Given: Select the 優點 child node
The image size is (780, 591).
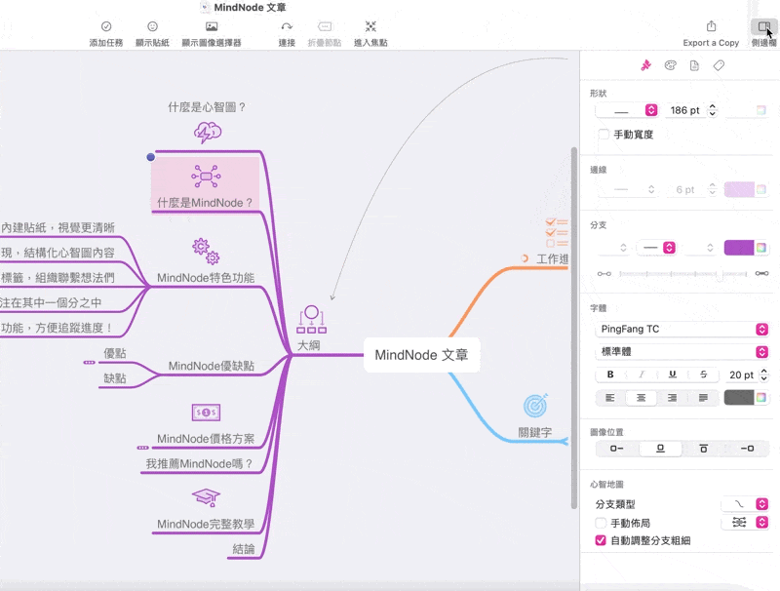Looking at the screenshot, I should tap(115, 353).
